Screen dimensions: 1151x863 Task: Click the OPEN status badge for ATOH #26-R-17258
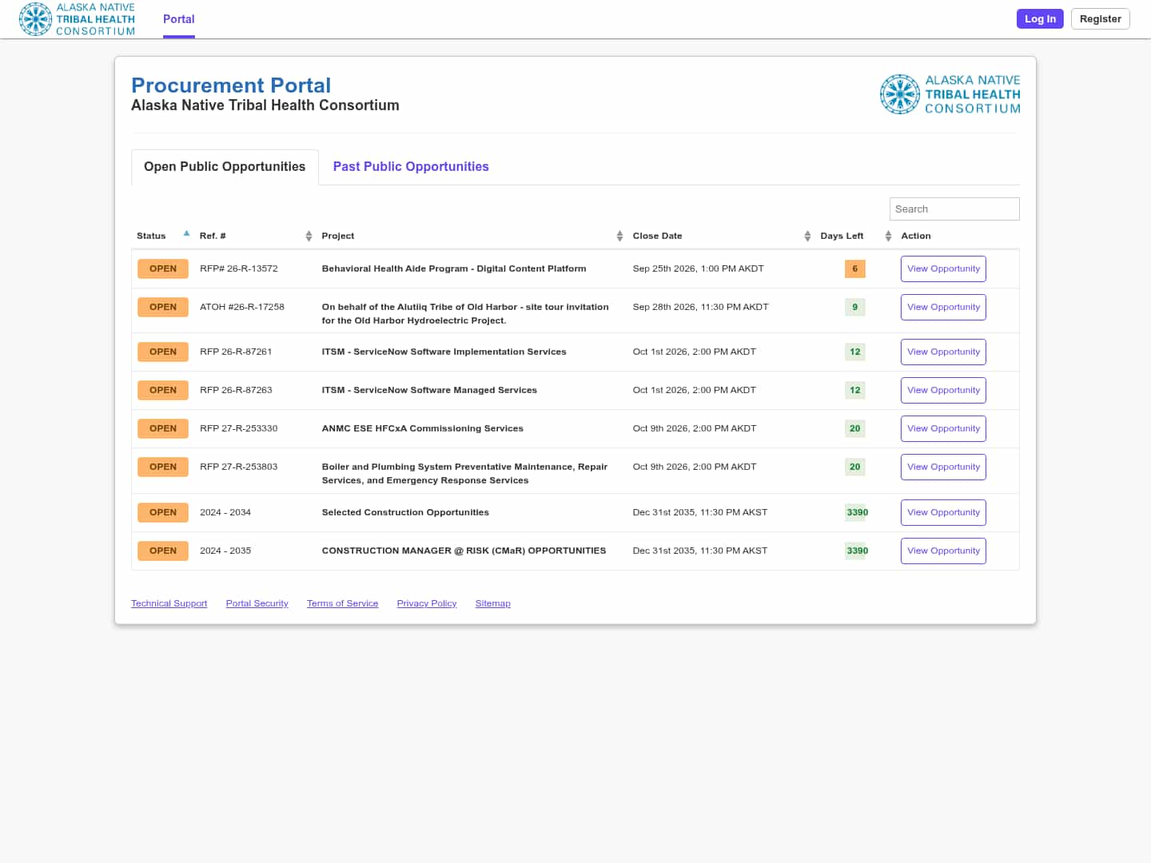(163, 307)
